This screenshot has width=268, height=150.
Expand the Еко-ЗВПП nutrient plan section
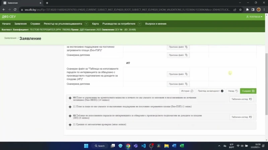pos(70,98)
